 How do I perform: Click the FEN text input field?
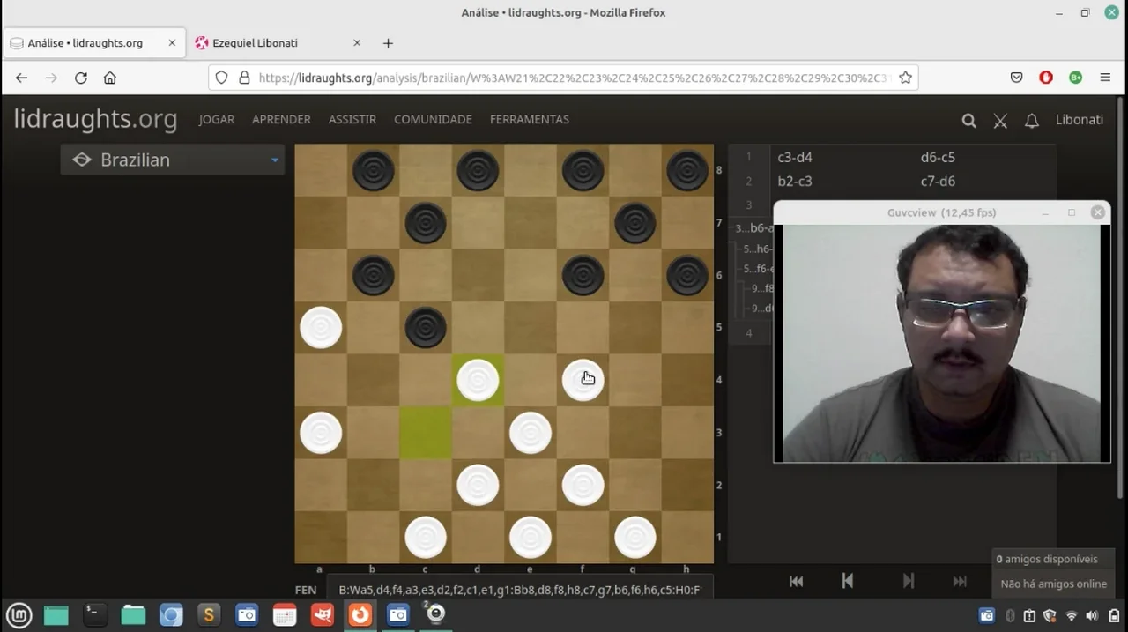519,590
